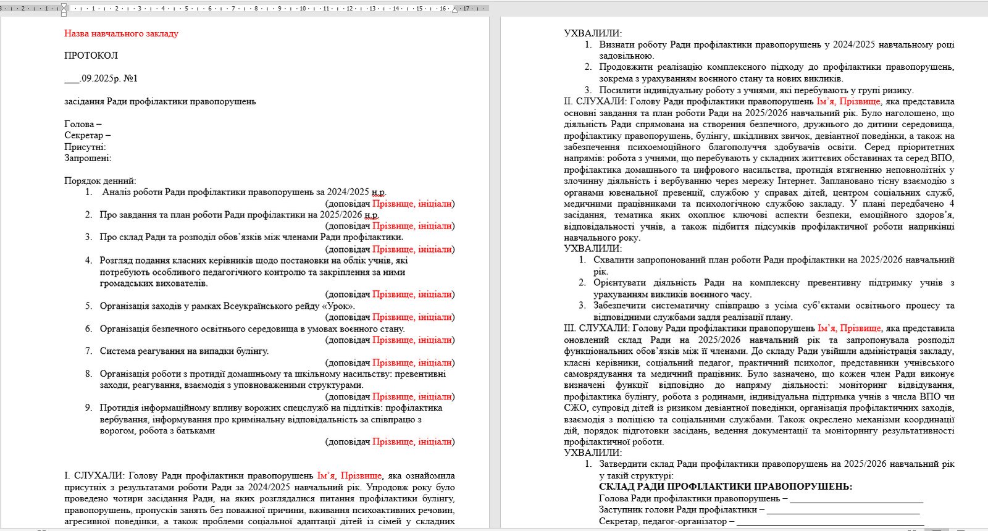
Task: Place cursor on the "Присутні:" line
Action: click(x=85, y=147)
